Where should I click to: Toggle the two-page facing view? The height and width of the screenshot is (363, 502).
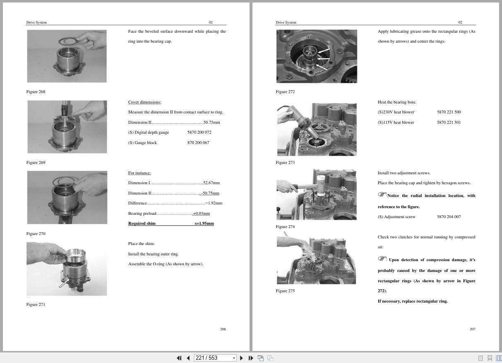click(x=500, y=358)
